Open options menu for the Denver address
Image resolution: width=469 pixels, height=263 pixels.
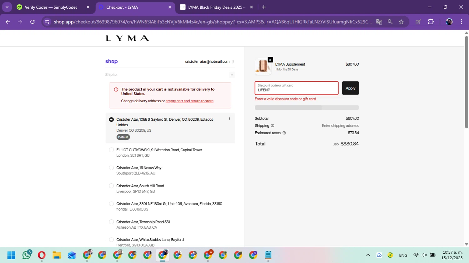pyautogui.click(x=229, y=119)
